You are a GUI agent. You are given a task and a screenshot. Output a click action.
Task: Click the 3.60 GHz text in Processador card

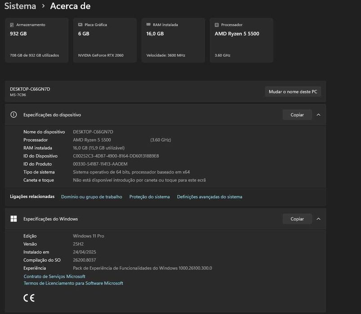click(x=223, y=55)
